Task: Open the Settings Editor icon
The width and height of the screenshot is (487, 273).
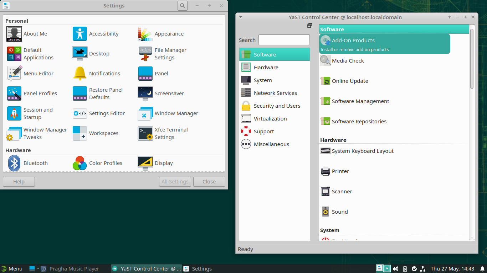Action: (x=80, y=113)
